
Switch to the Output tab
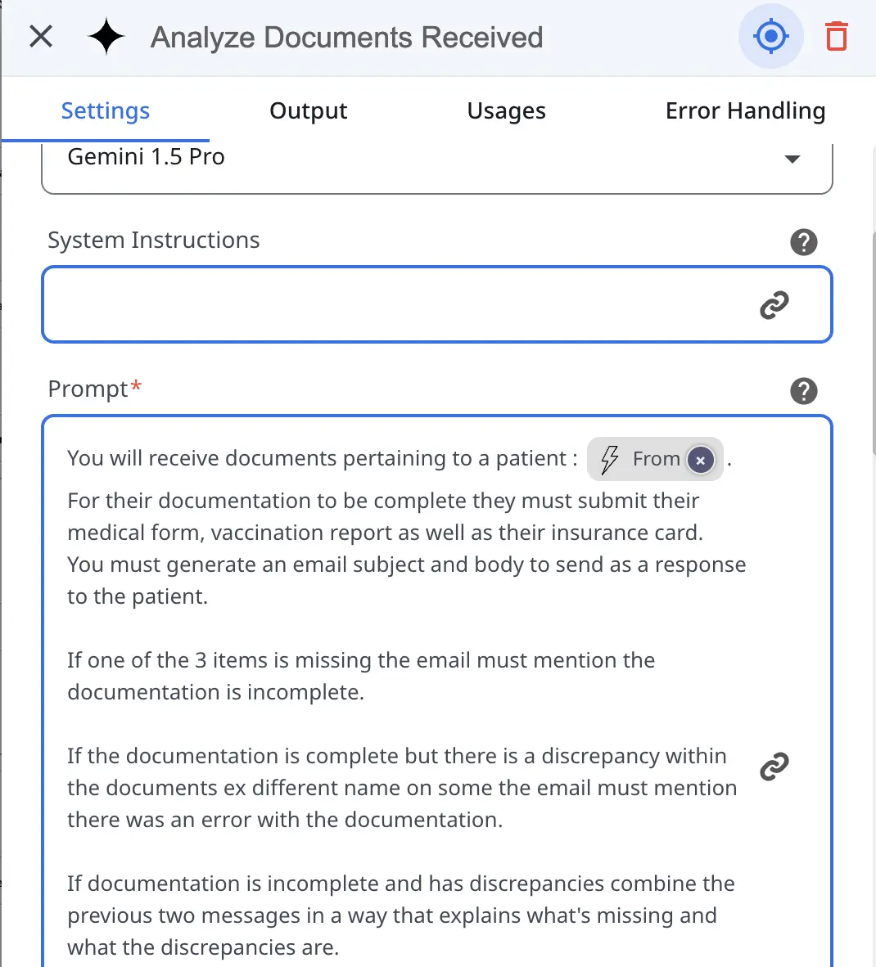click(x=308, y=110)
